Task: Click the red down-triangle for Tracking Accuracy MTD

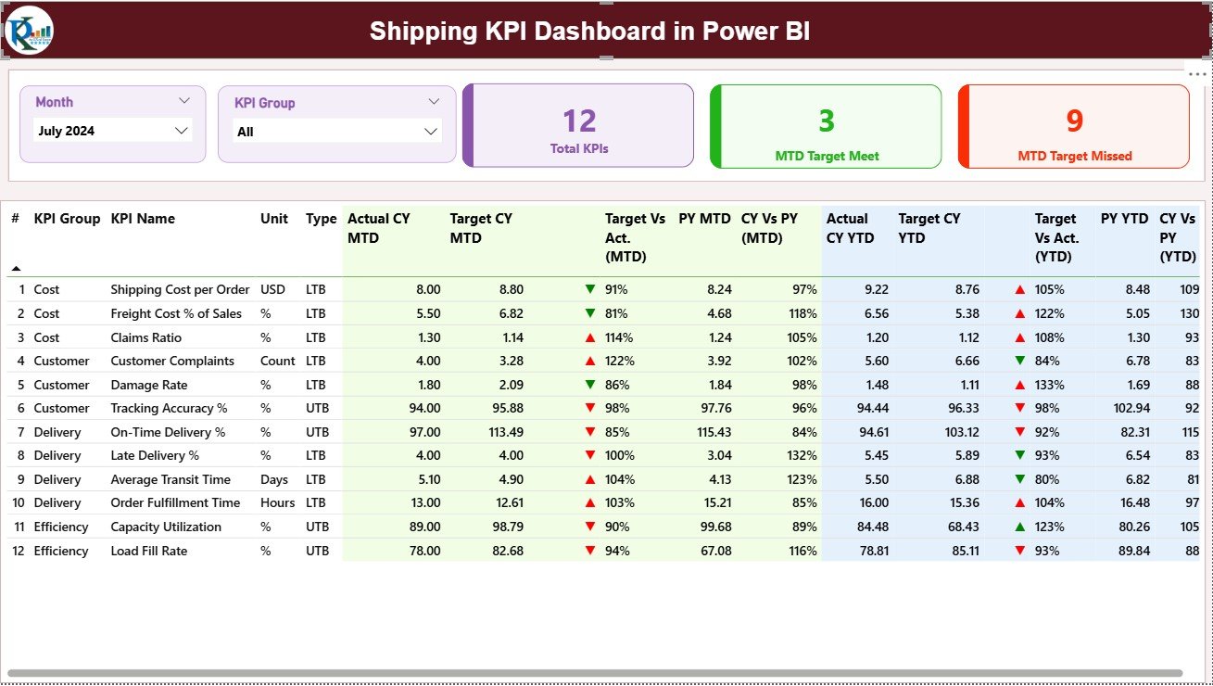Action: click(x=591, y=408)
